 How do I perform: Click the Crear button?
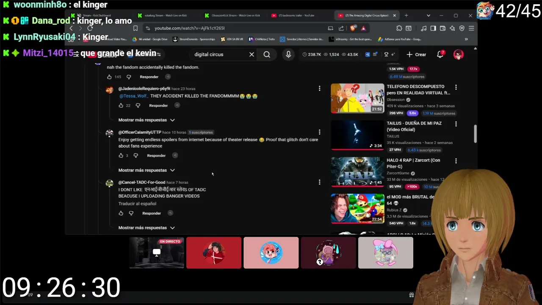point(416,54)
